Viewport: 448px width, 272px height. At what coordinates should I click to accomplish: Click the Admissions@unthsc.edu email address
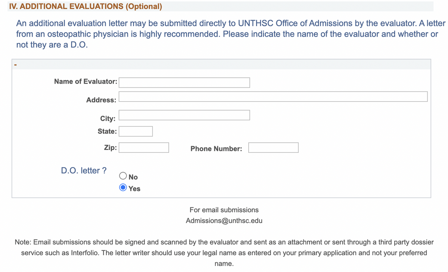coord(224,221)
